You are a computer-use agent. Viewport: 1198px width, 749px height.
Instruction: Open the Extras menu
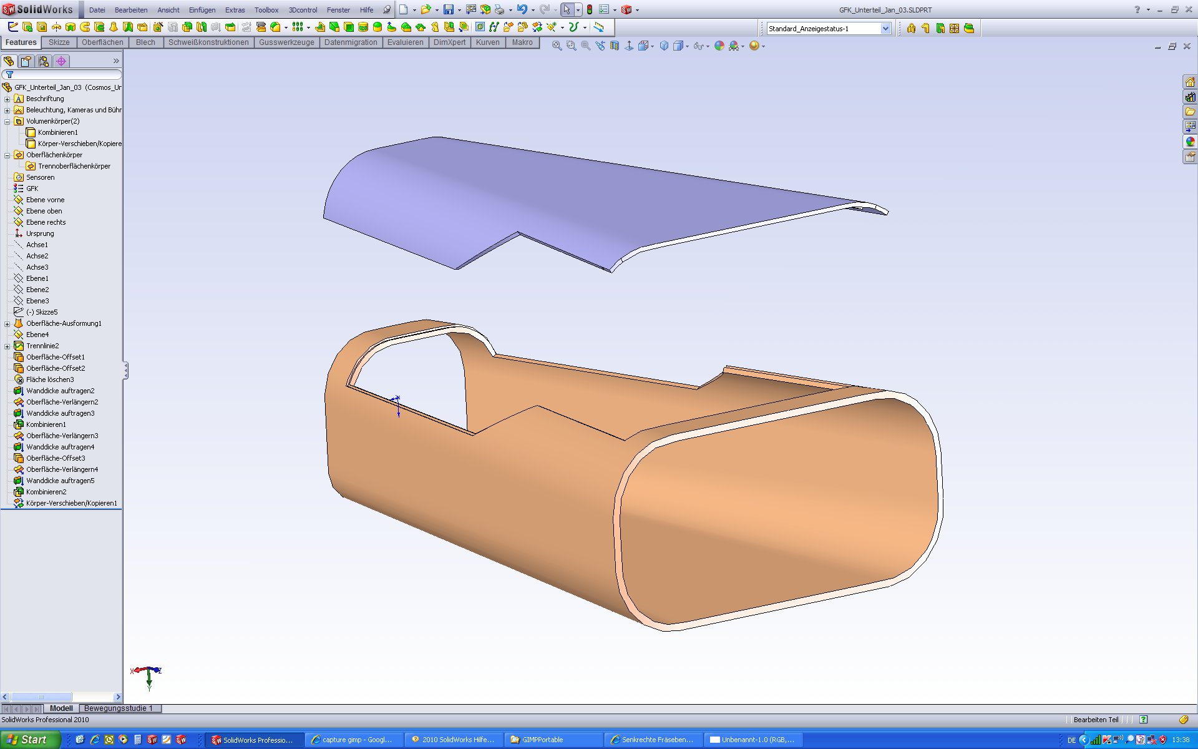pyautogui.click(x=235, y=10)
